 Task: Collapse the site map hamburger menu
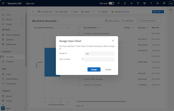[x=3, y=10]
